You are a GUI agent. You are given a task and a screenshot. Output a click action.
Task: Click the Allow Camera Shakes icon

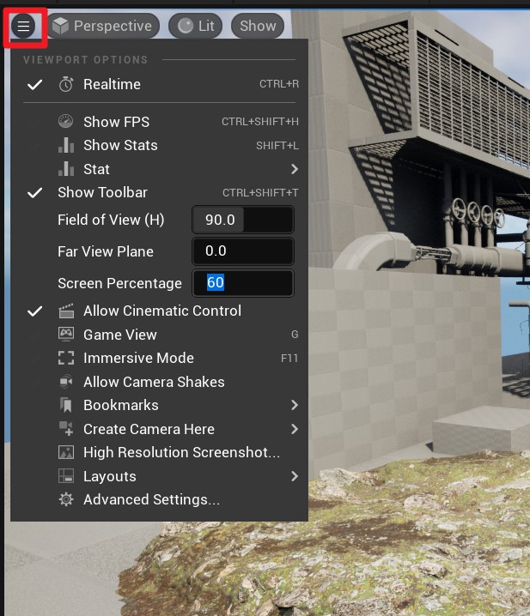(x=66, y=382)
